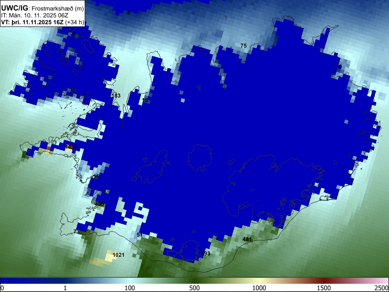Pick the dark red color band above 1500
The height and width of the screenshot is (292, 389).
click(324, 281)
